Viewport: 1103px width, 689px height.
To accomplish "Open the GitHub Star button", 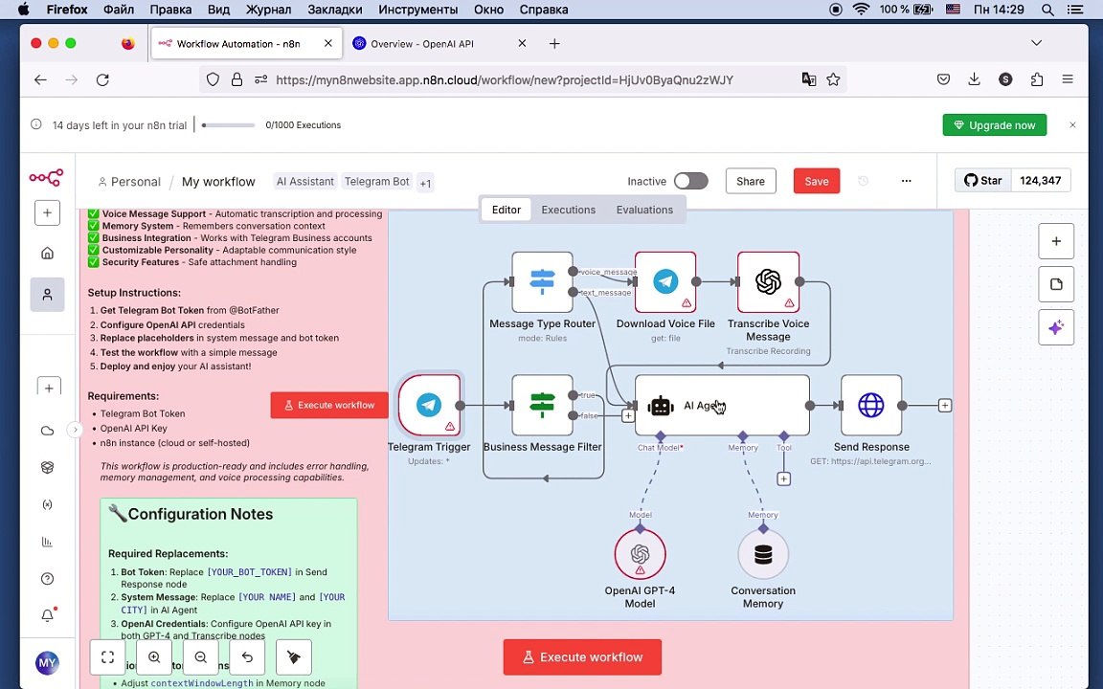I will click(x=983, y=181).
